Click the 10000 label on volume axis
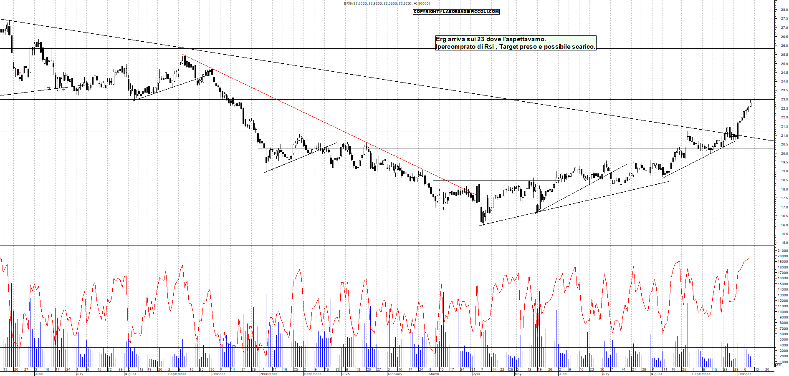 tap(782, 312)
